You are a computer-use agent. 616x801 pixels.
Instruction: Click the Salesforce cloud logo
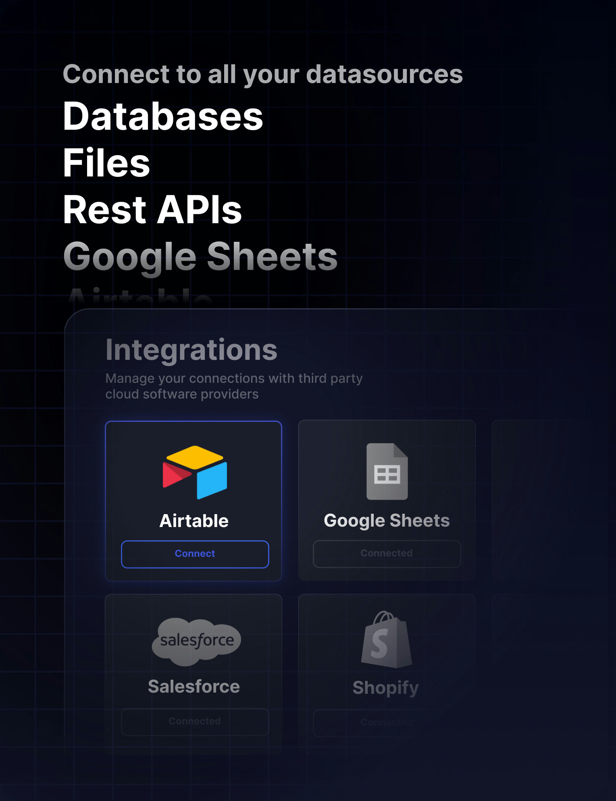(x=196, y=641)
